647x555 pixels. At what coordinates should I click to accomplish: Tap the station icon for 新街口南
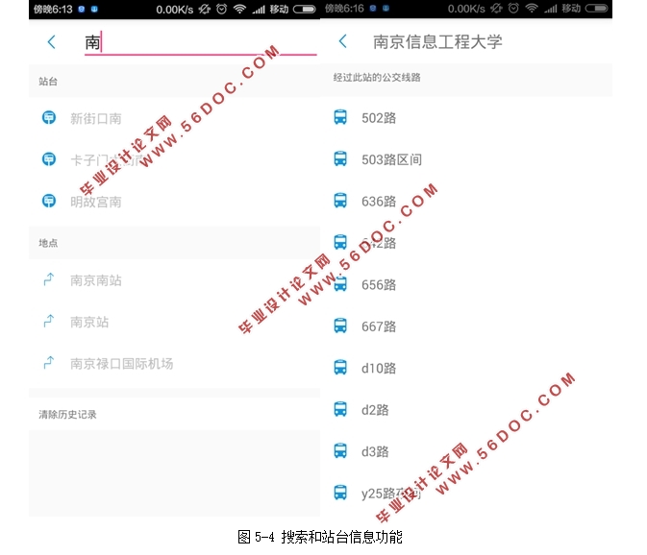point(49,118)
